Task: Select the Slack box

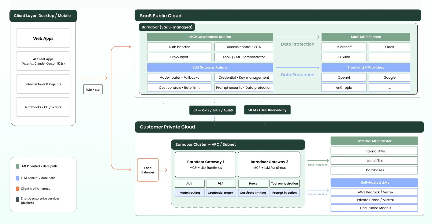Action: (x=389, y=47)
